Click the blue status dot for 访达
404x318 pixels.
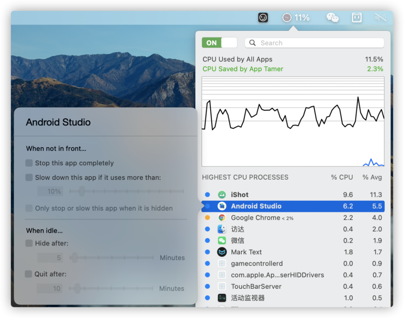(207, 229)
